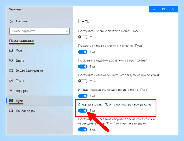The image size is (184, 141).
Task: Click the search magnifier icon
Action: point(66,31)
